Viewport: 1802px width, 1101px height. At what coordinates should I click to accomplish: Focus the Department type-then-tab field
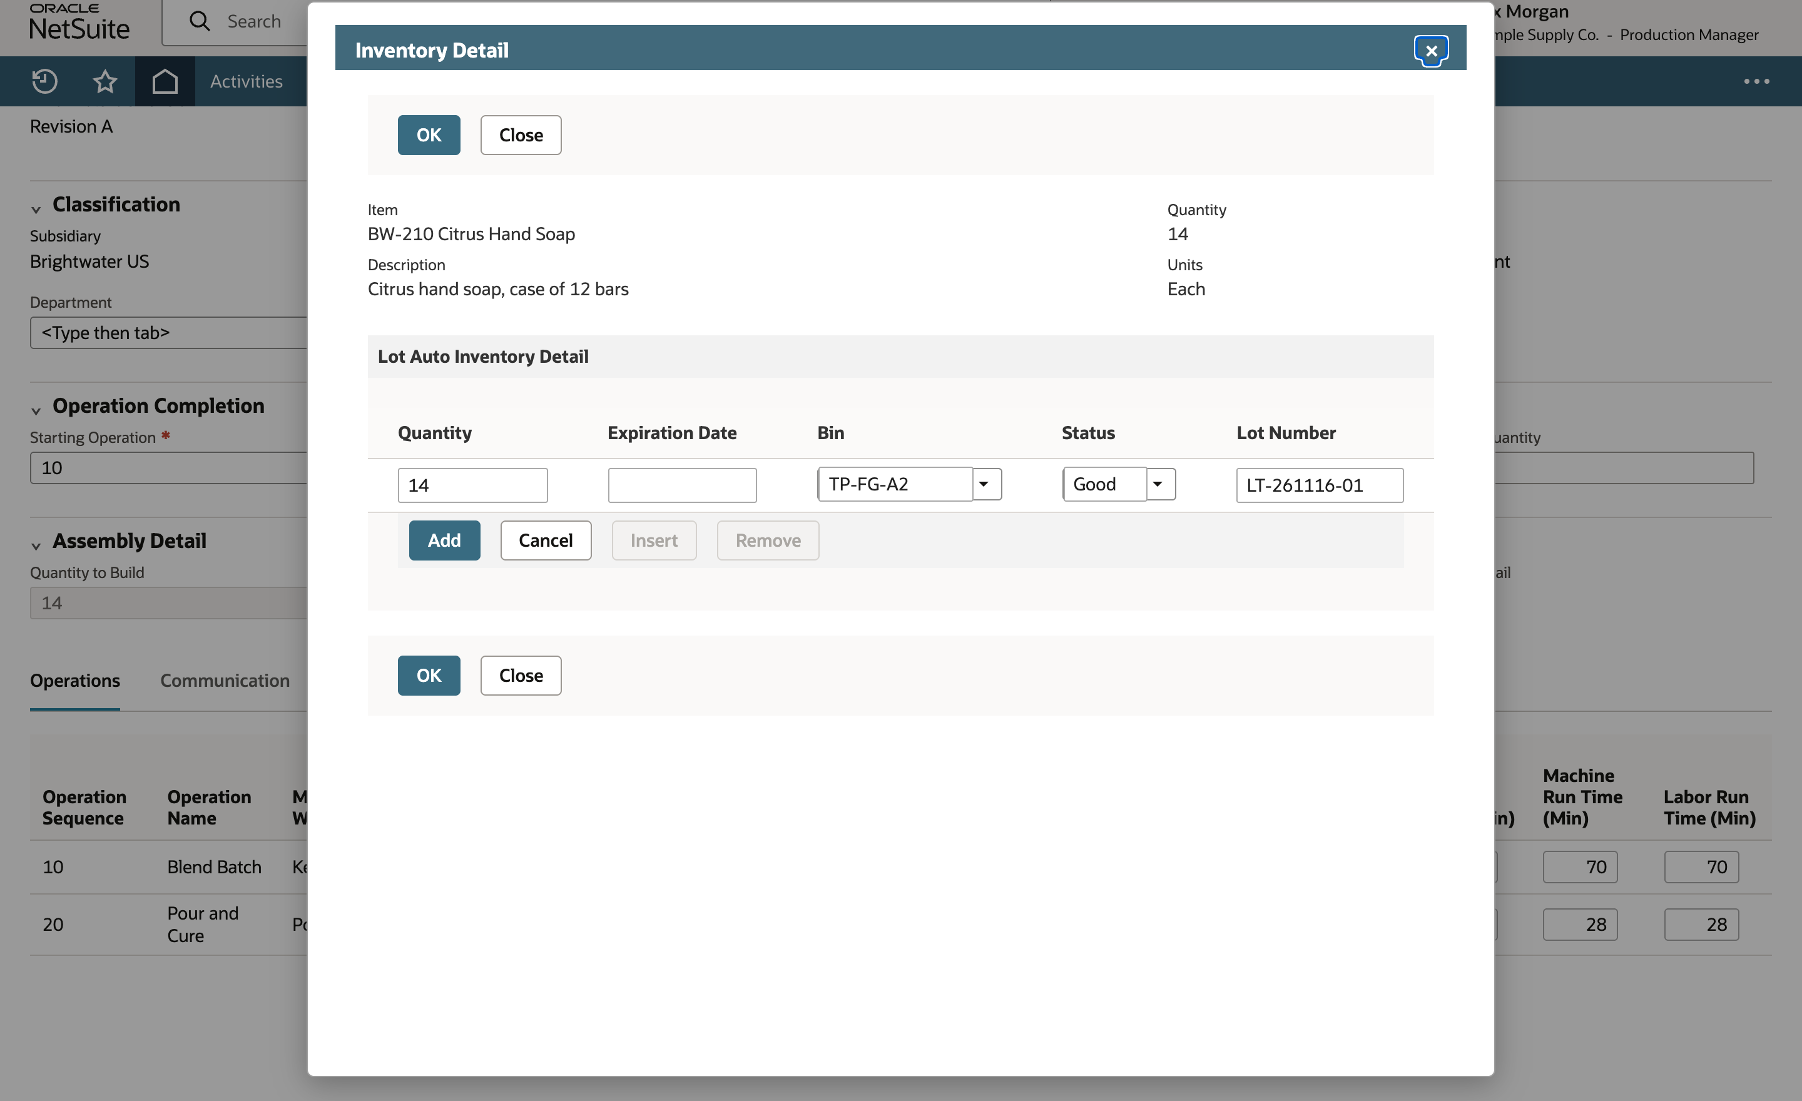pyautogui.click(x=168, y=333)
